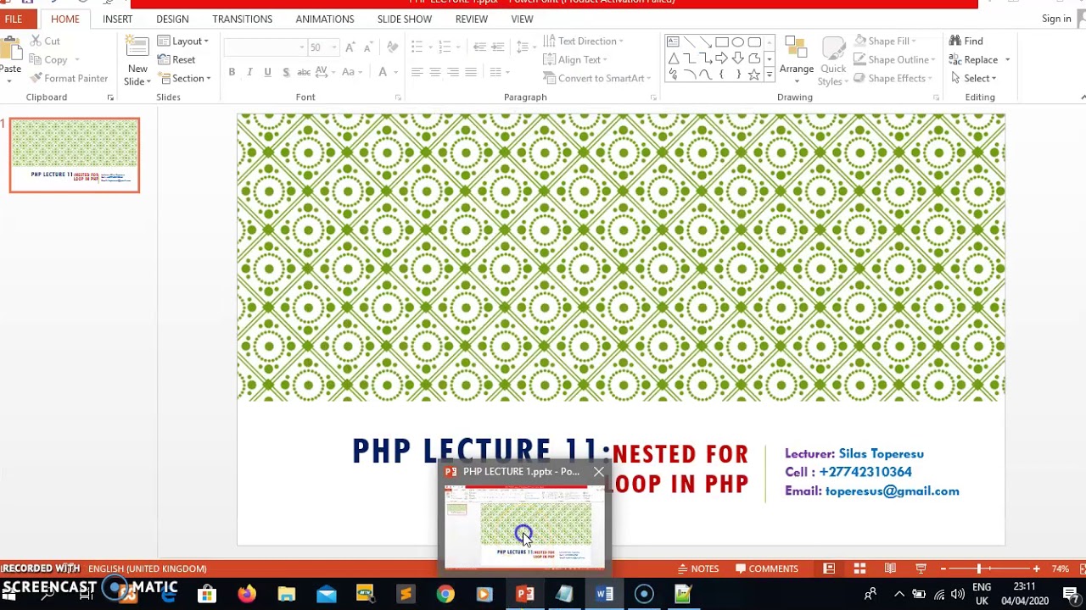Open the Shape Outline dropdown
Viewport: 1086px width, 610px height.
coord(894,59)
